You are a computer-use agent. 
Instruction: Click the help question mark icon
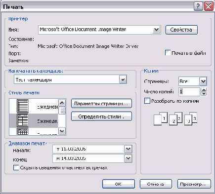tap(198, 6)
